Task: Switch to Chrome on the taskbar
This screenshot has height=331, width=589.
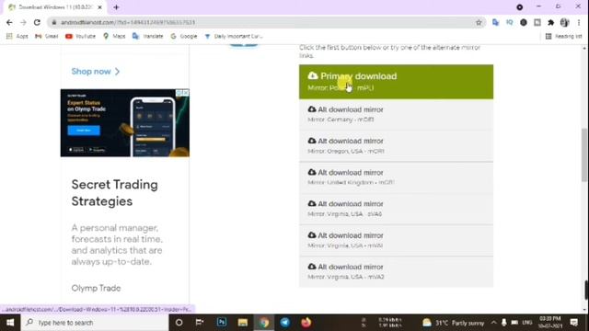Action: click(264, 323)
